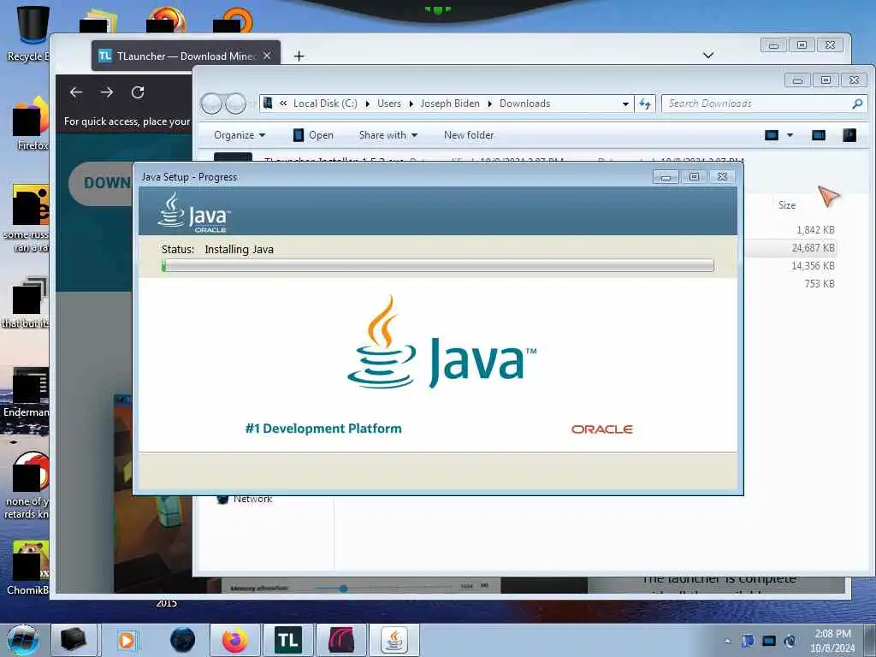Screen dimensions: 876x657
Task: Open the red arc taskbar application
Action: 340,640
